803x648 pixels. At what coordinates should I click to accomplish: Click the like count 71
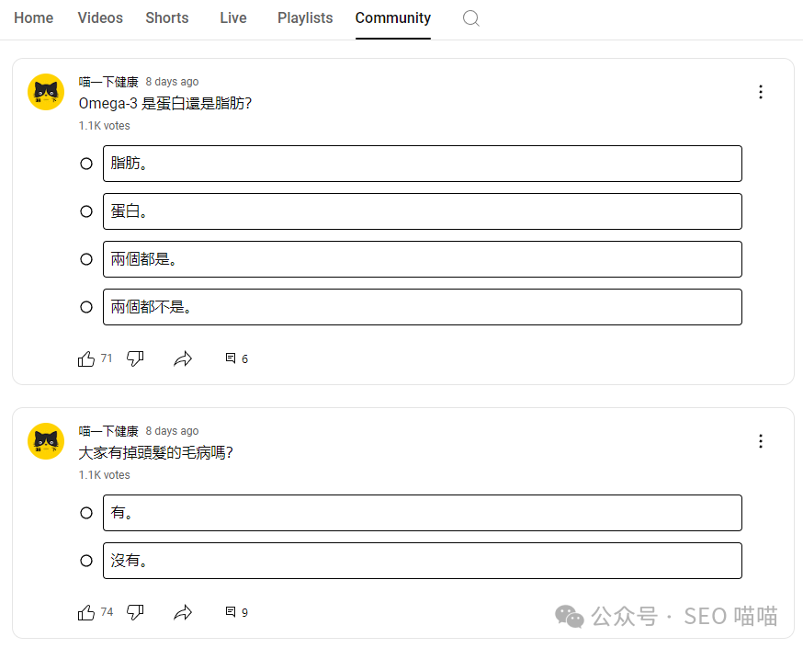pos(106,358)
